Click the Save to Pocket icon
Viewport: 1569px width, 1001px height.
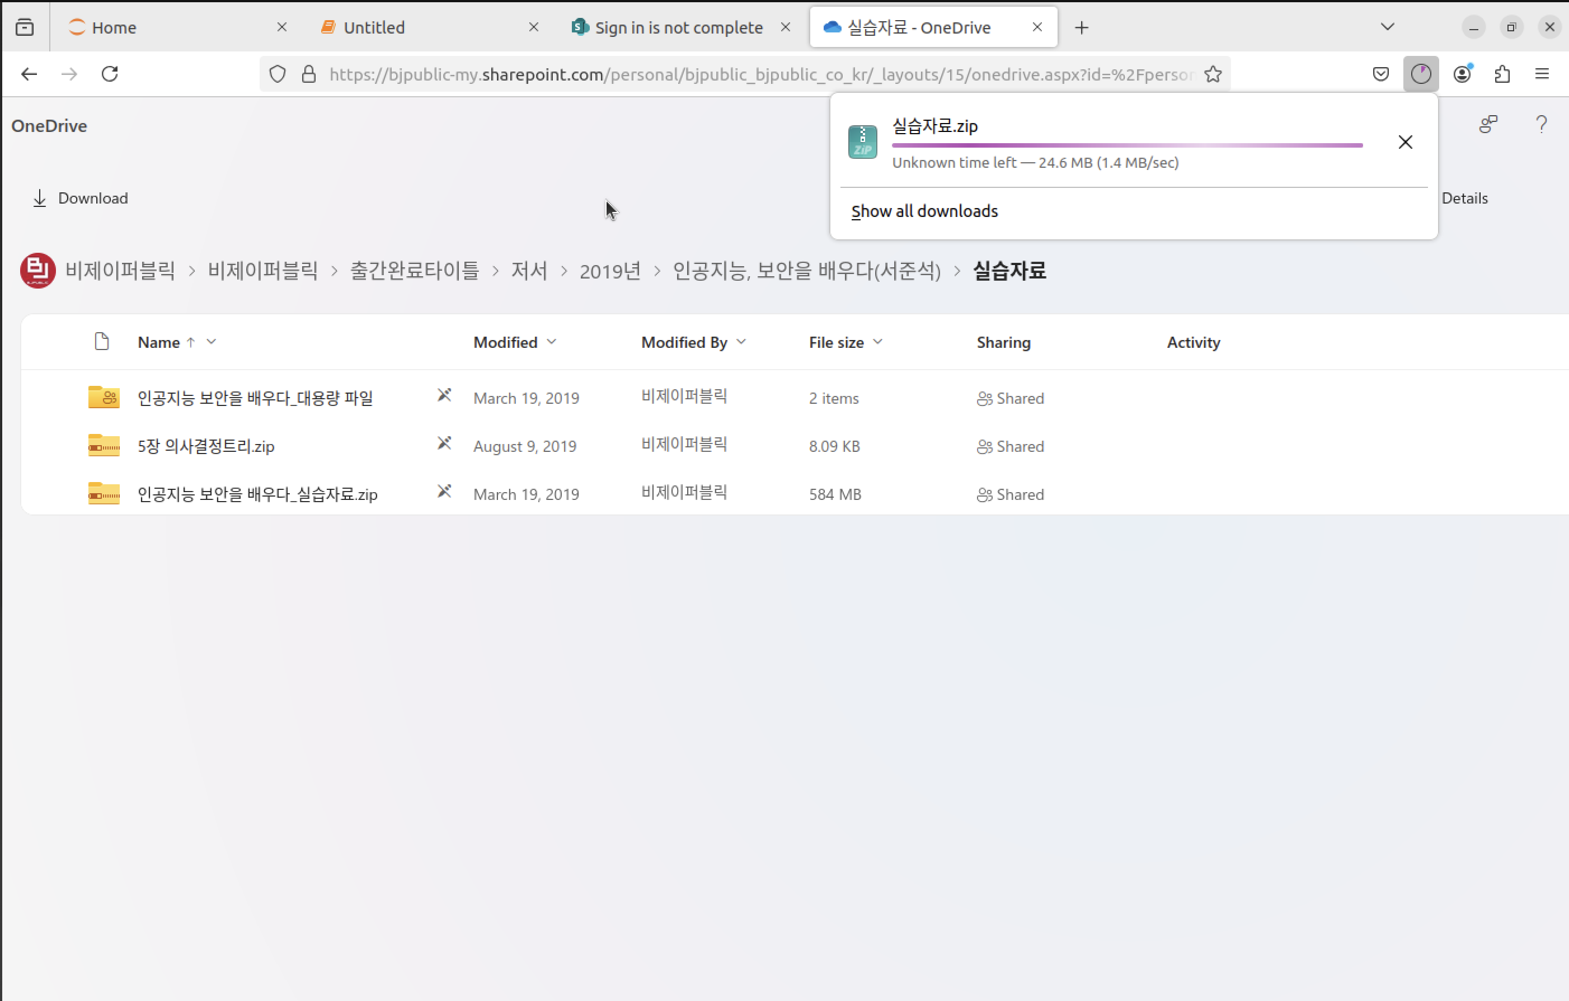pos(1380,74)
